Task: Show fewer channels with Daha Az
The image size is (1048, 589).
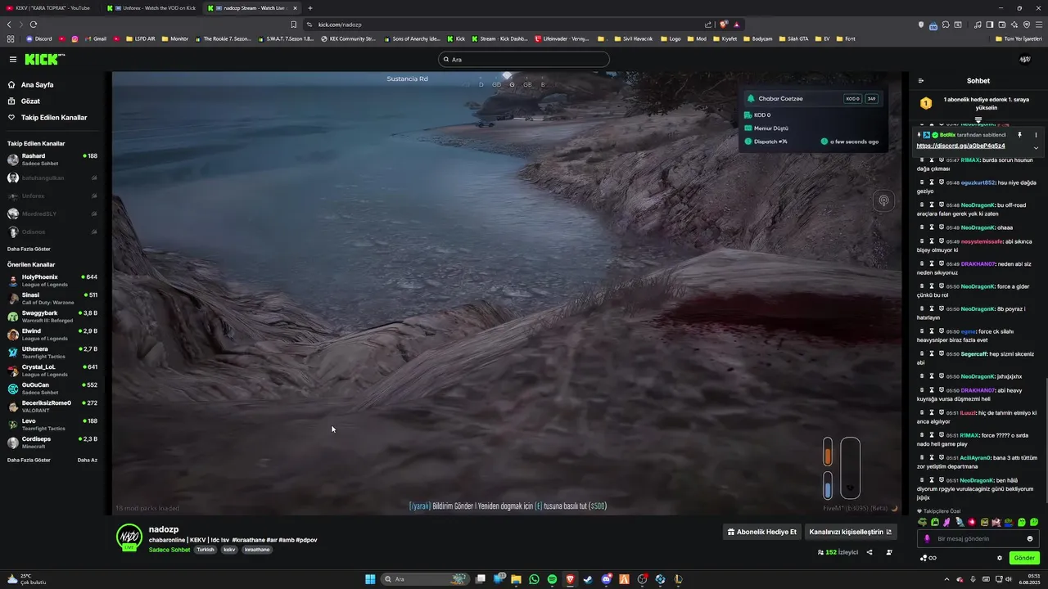Action: coord(88,460)
